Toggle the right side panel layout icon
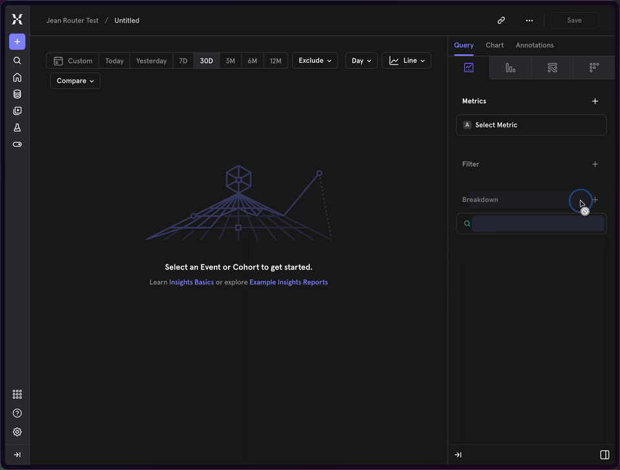The image size is (620, 470). (604, 455)
